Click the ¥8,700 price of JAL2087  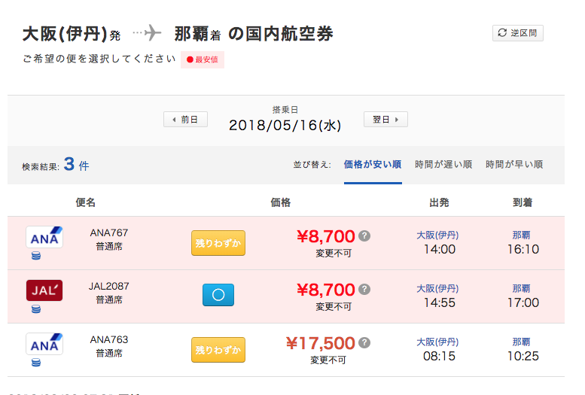[x=326, y=290]
